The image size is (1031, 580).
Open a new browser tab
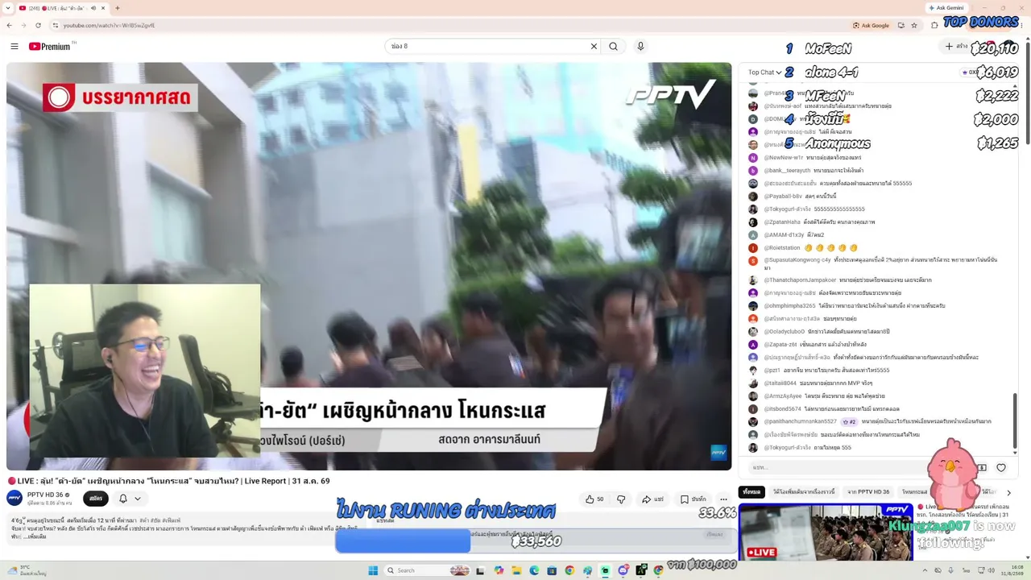117,8
